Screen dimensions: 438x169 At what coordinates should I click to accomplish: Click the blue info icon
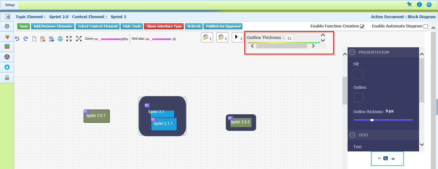(419, 4)
